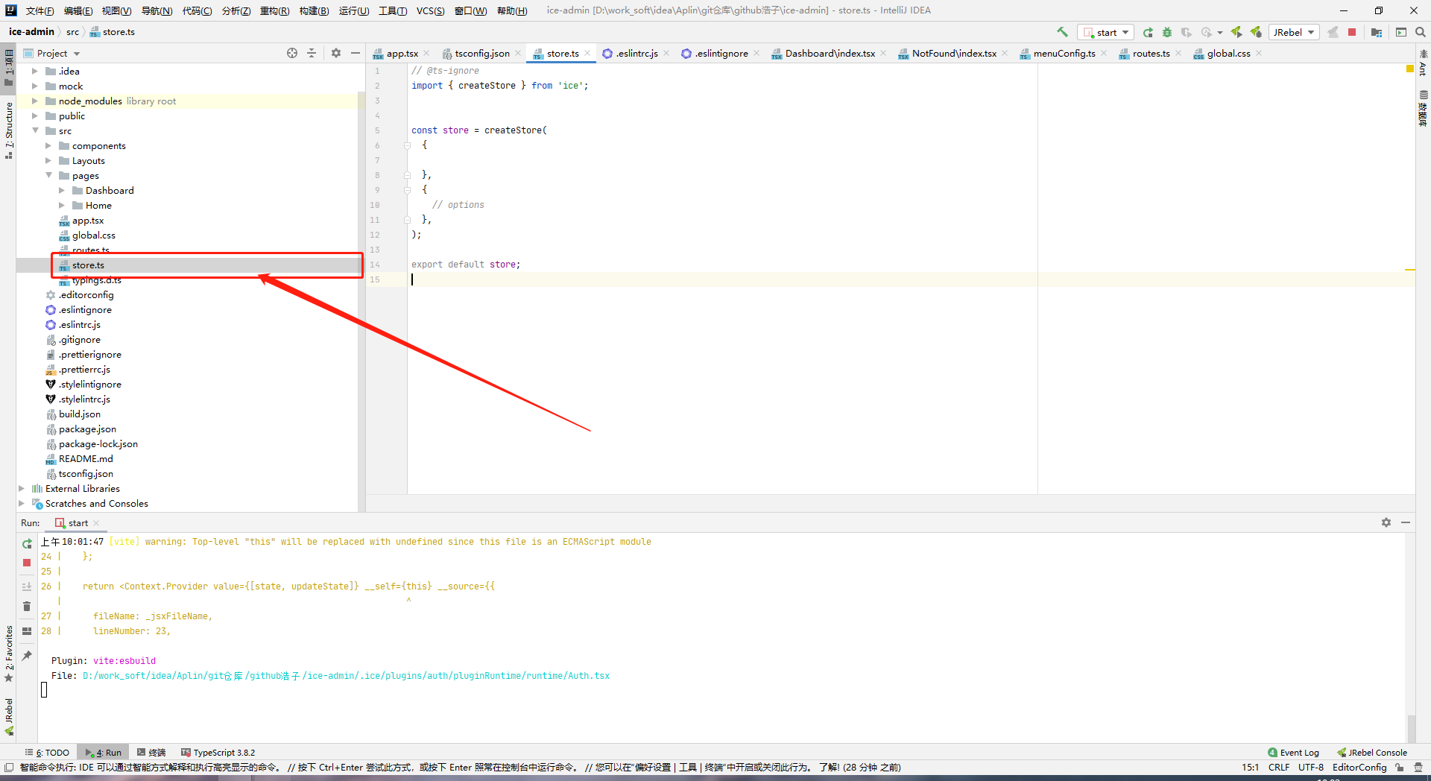Image resolution: width=1431 pixels, height=781 pixels.
Task: Open the 'start' run configuration dropdown
Action: 1106,32
